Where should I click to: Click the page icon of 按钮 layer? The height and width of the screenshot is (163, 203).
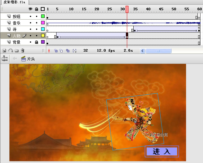tap(9, 16)
